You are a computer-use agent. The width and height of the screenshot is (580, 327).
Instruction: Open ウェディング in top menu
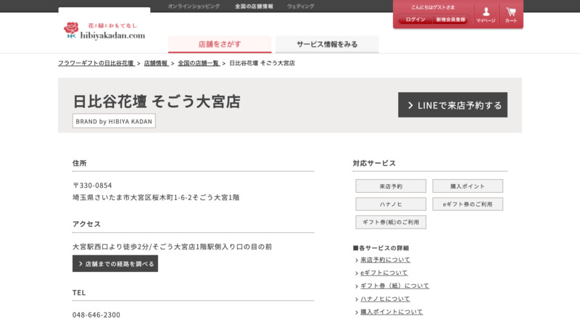tap(300, 7)
